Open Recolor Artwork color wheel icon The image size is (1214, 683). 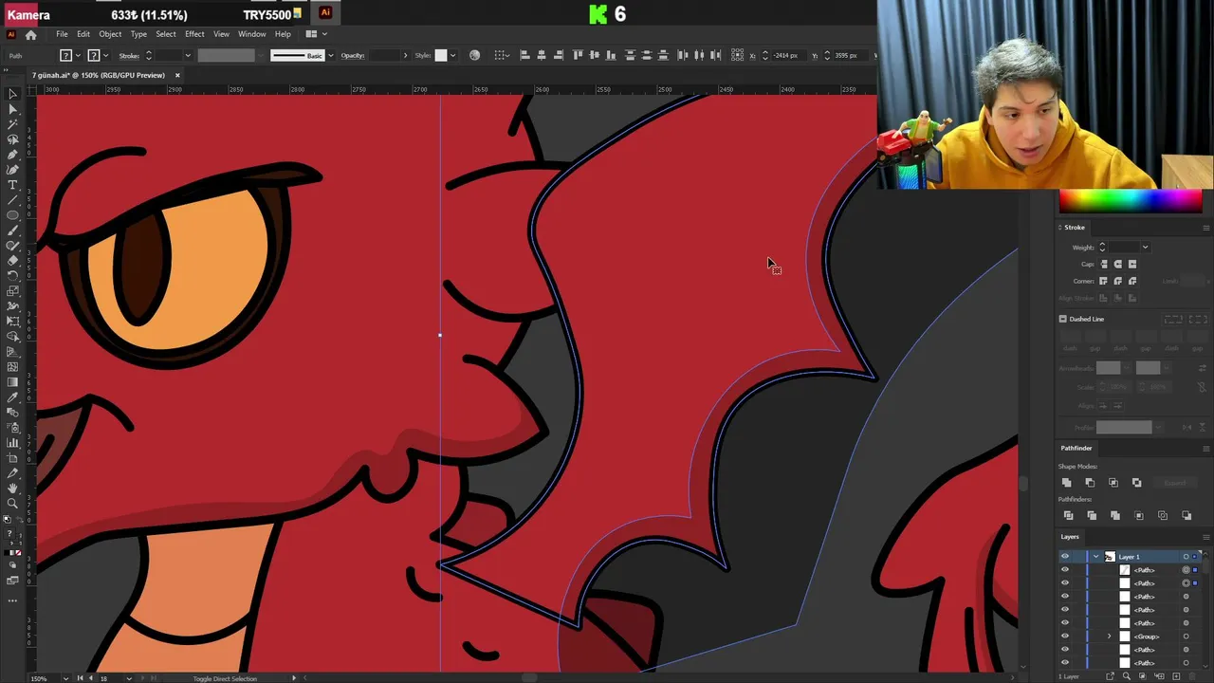[x=474, y=55]
